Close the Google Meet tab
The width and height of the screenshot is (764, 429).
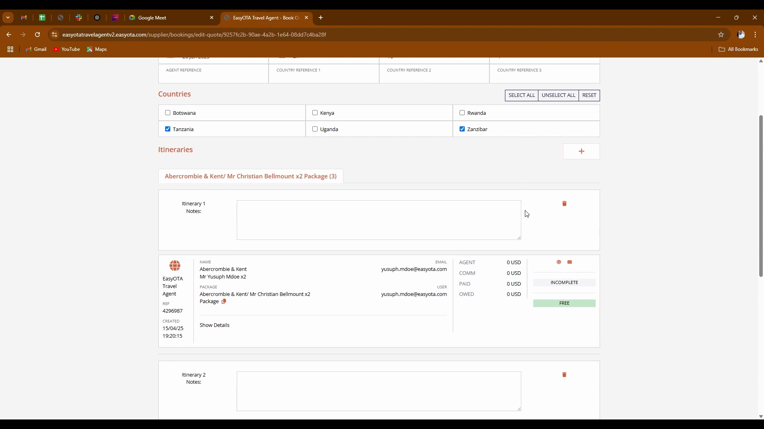[x=212, y=18]
